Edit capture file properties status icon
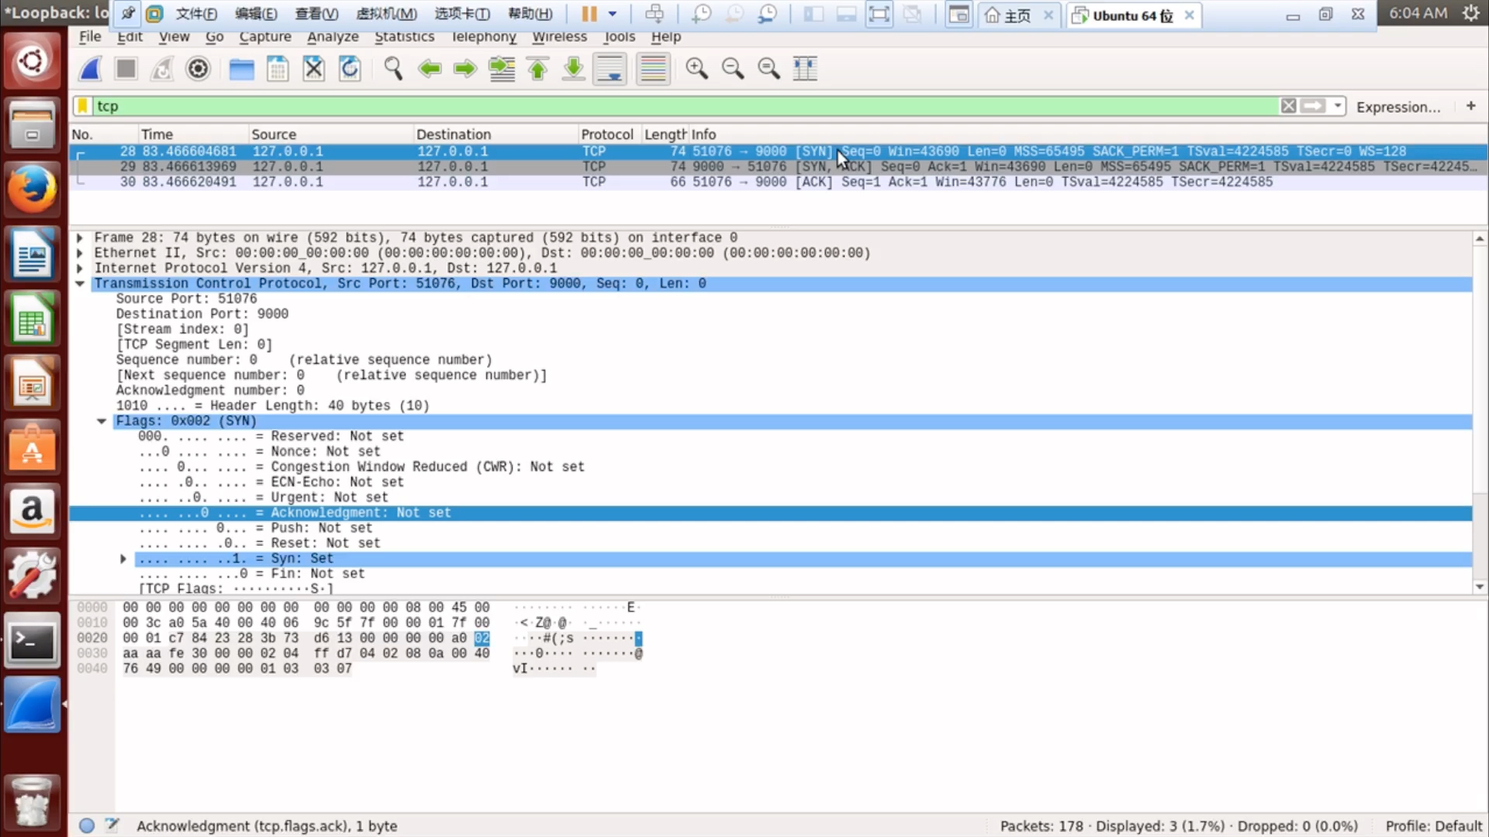This screenshot has width=1489, height=837. 112,825
